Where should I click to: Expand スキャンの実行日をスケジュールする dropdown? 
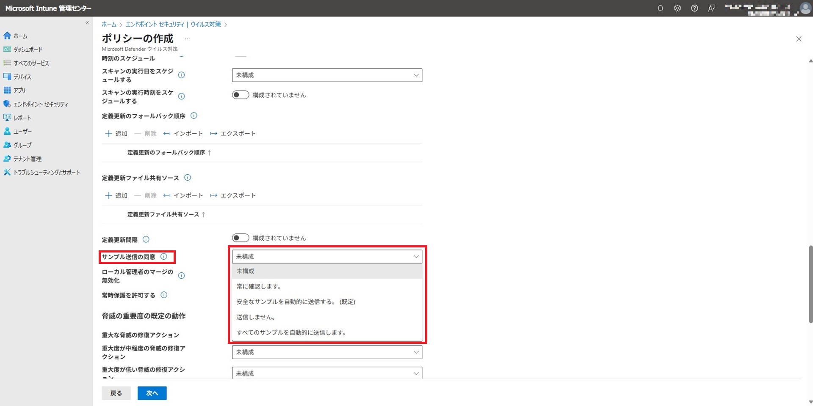327,75
